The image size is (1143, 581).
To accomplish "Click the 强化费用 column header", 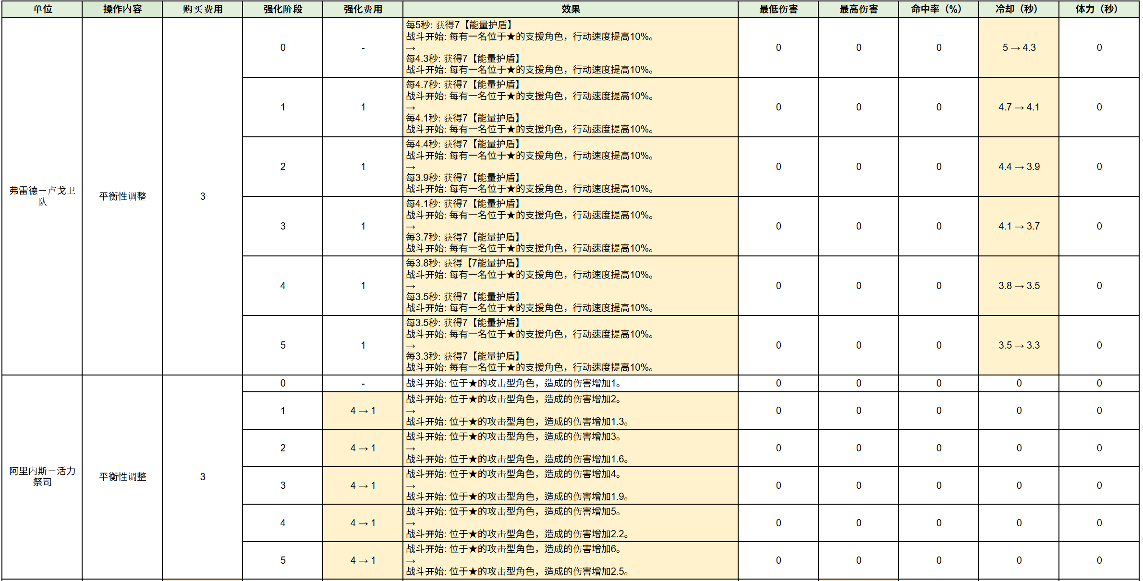I will tap(363, 9).
